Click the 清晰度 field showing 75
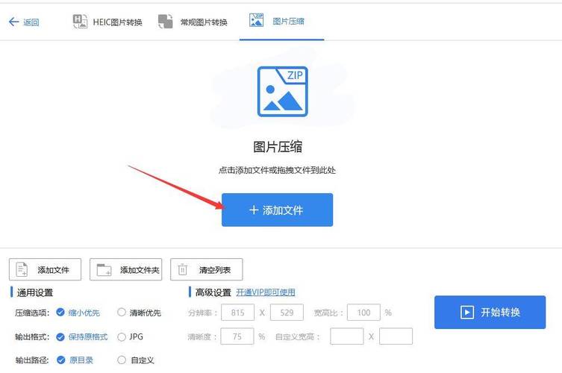Viewport: 562px width, 373px height. [237, 336]
